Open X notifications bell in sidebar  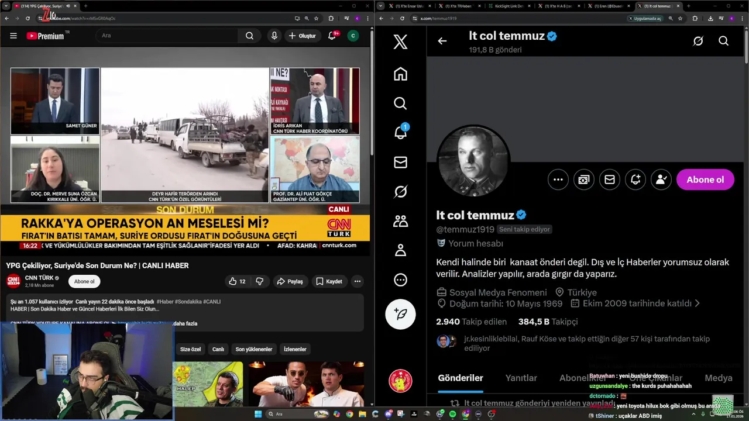click(400, 133)
